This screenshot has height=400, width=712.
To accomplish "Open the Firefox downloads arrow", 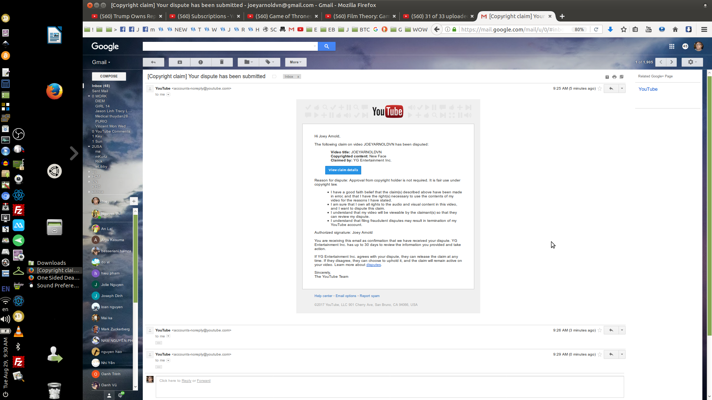I will coord(610,29).
